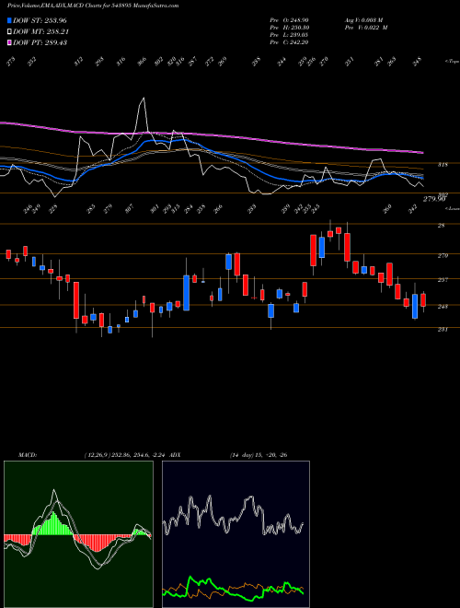
Task: Click the 231 price level on the candlestick axis
Action: 443,330
